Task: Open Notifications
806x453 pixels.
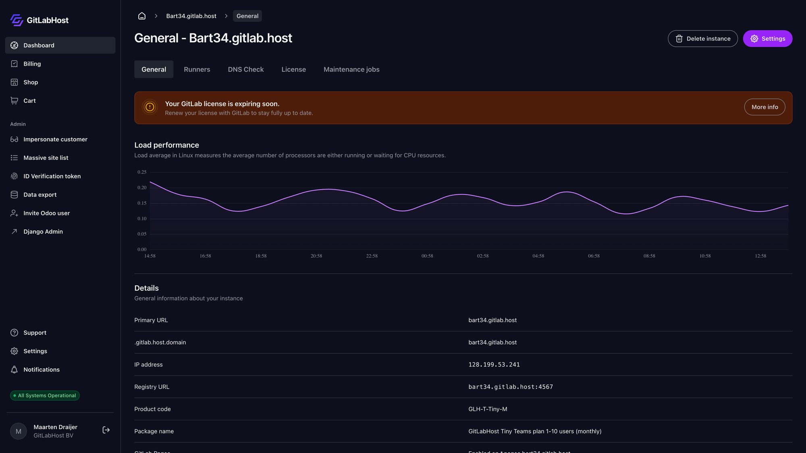Action: click(x=41, y=369)
